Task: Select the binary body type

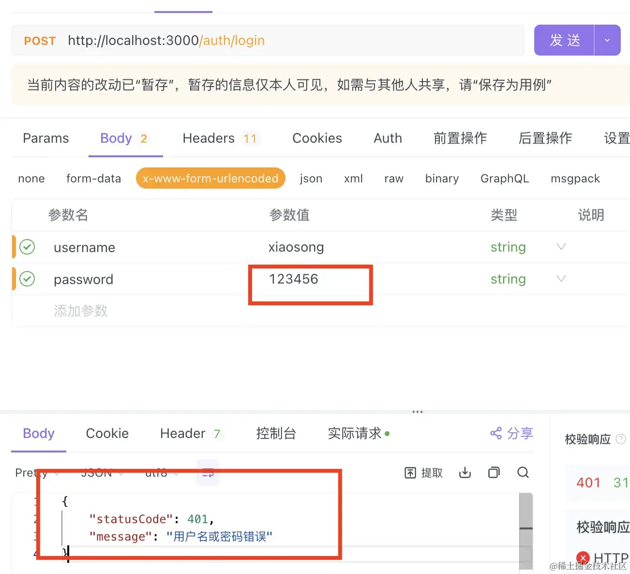Action: [x=442, y=179]
